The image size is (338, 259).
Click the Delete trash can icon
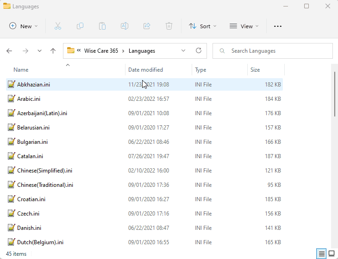tap(169, 26)
